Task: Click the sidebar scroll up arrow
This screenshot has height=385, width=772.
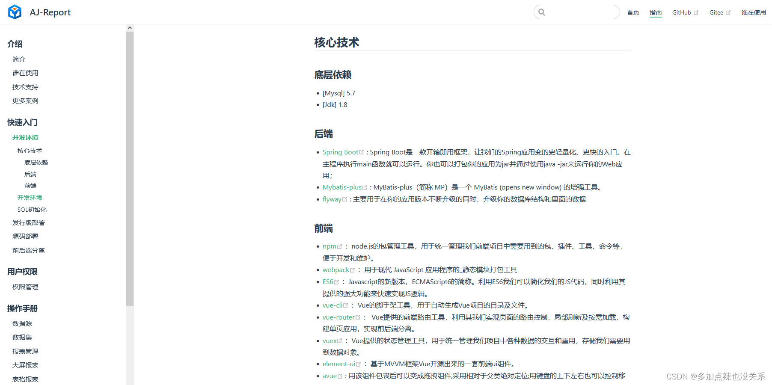Action: coord(130,28)
